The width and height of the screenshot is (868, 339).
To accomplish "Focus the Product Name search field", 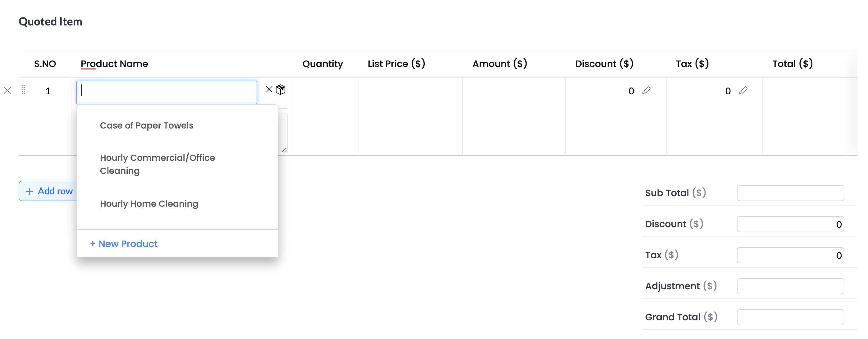I will click(x=167, y=93).
